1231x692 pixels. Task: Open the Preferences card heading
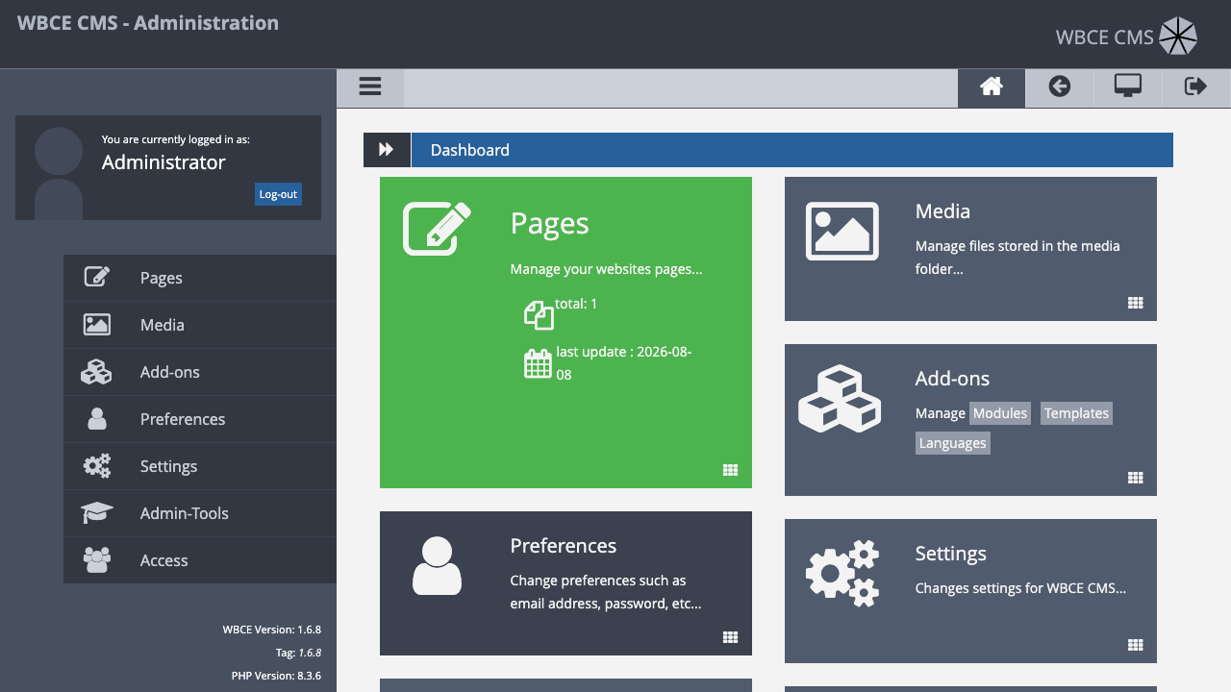(564, 546)
